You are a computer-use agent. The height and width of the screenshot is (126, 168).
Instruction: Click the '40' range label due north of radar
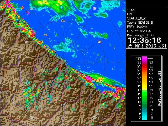point(63,21)
